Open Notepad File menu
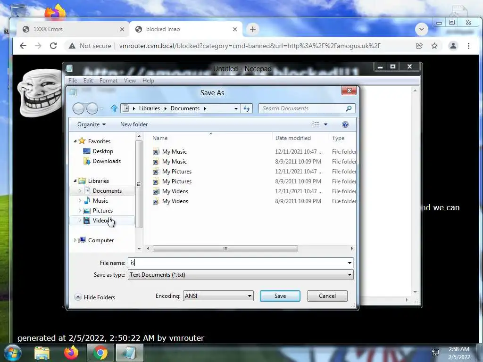The width and height of the screenshot is (483, 362). (73, 80)
